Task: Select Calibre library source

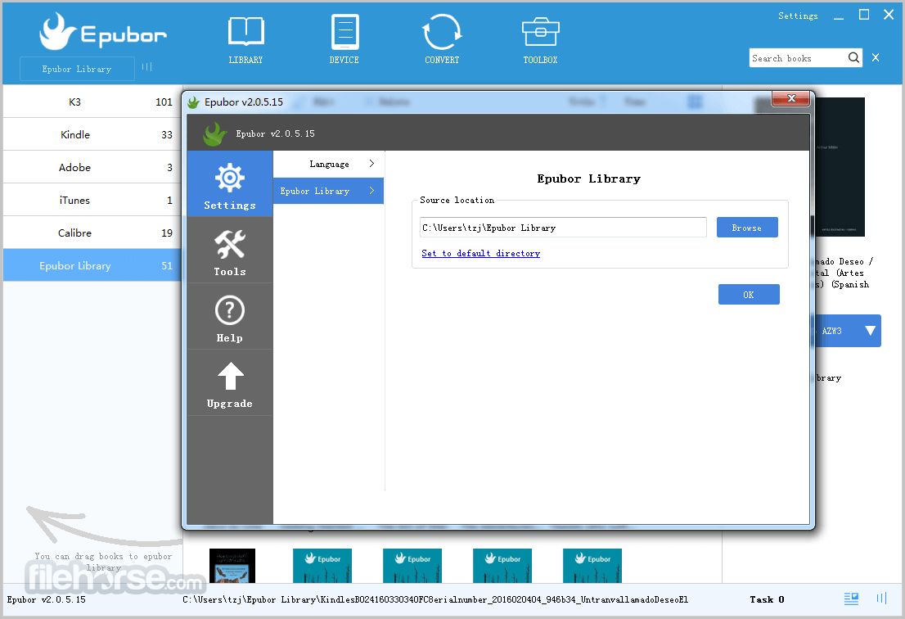Action: pos(92,233)
